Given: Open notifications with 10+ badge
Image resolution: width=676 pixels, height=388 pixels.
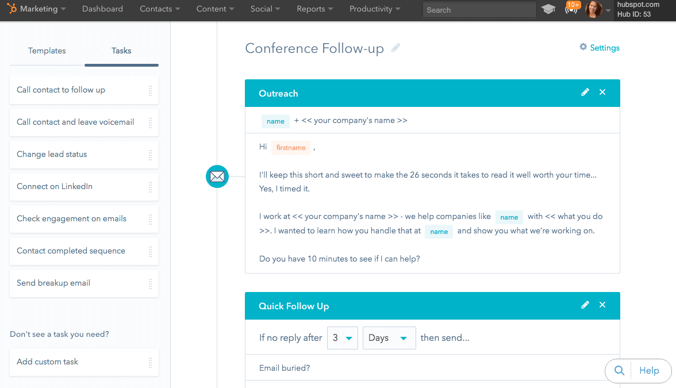Looking at the screenshot, I should (x=571, y=8).
